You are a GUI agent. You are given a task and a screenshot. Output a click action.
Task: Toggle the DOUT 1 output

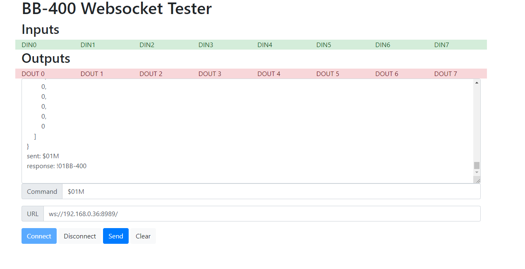(92, 74)
